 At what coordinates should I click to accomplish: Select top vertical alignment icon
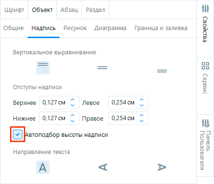pyautogui.click(x=43, y=68)
